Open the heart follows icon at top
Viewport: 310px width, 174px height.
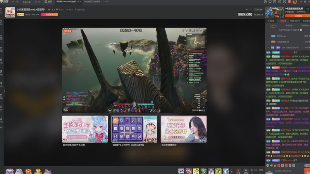[270, 2]
